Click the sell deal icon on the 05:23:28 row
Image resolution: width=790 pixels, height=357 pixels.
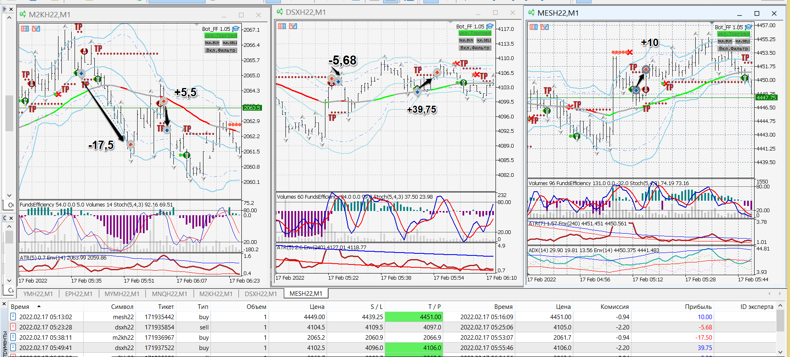coord(13,327)
